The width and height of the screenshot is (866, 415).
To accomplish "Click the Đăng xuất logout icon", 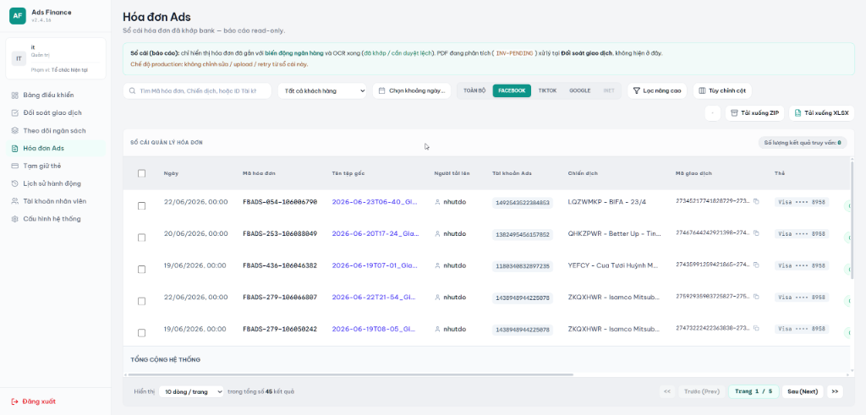I will pos(15,401).
